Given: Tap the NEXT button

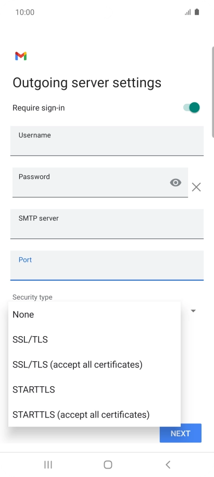Looking at the screenshot, I should pyautogui.click(x=181, y=433).
